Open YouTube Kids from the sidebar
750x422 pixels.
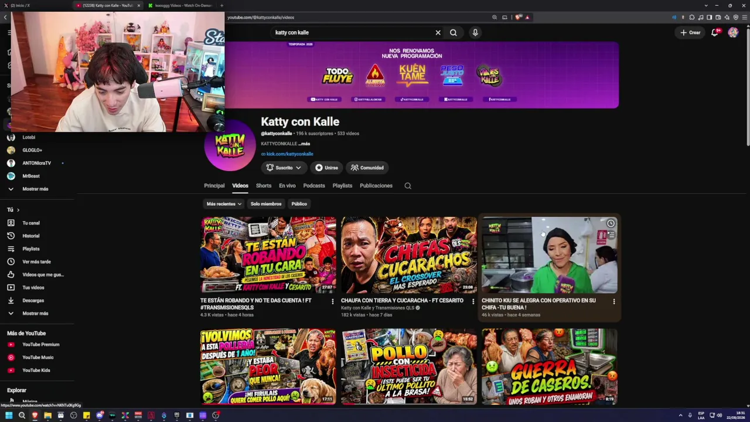36,370
